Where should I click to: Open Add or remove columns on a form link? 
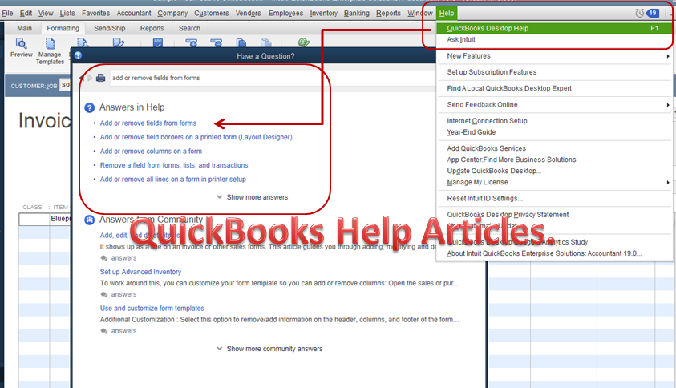(151, 152)
